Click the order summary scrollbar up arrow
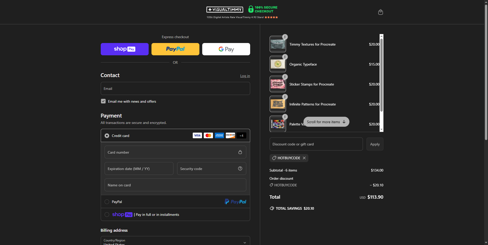Screen dimensions: 488x245 click(x=381, y=36)
